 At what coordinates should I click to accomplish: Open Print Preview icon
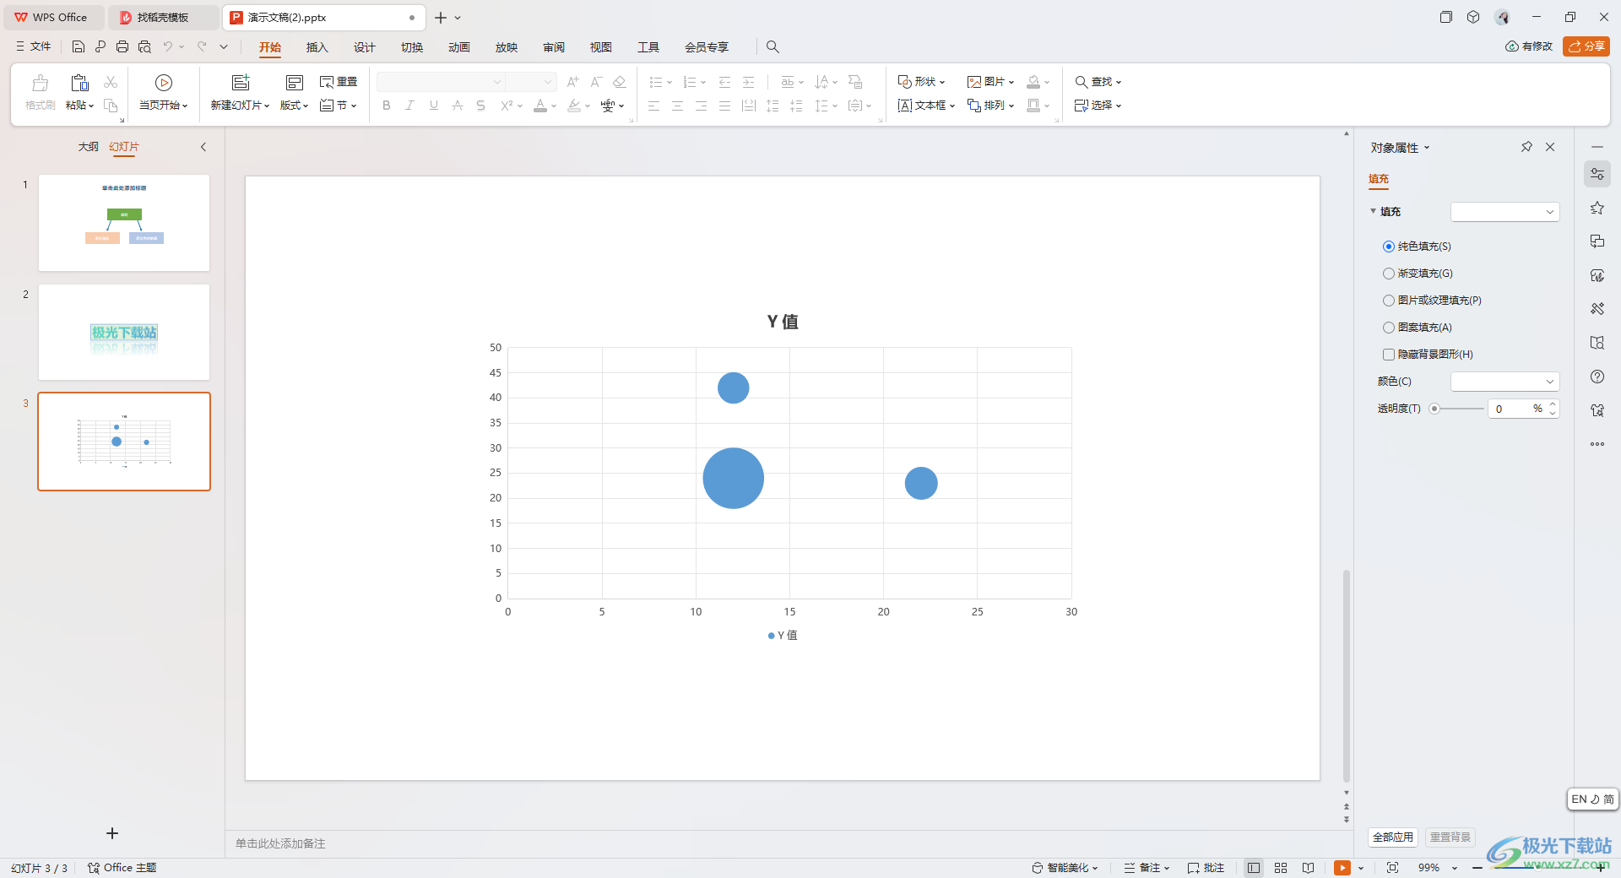(x=144, y=47)
